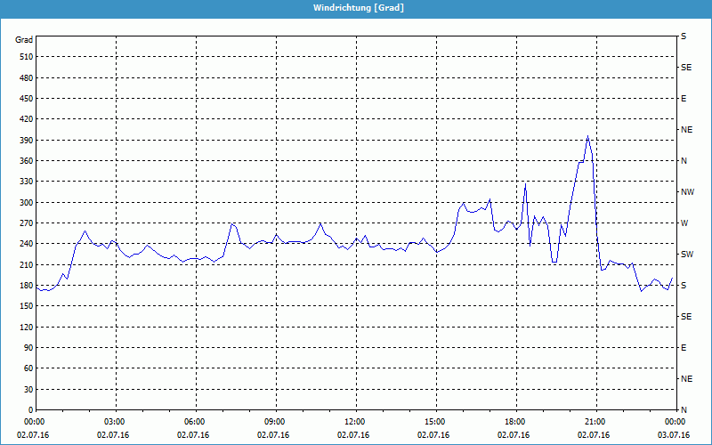Select the "Grad" unit label on the y-axis
This screenshot has width=712, height=445.
pyautogui.click(x=24, y=40)
